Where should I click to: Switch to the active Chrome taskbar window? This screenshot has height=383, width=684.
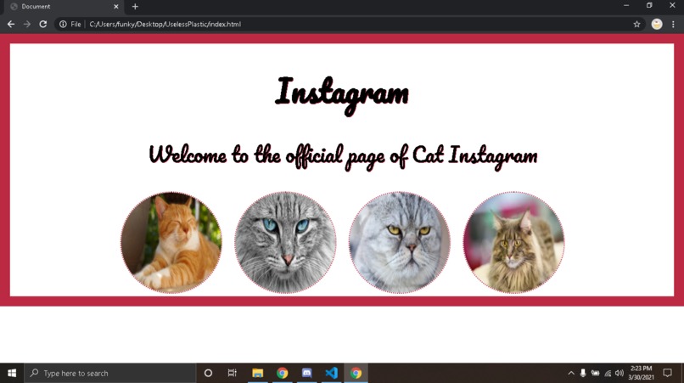click(356, 373)
